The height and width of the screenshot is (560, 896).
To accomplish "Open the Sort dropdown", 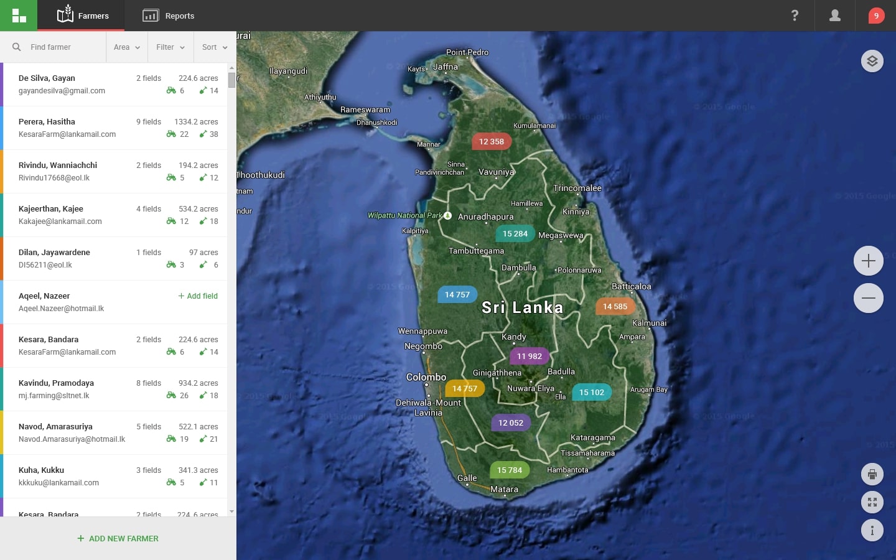I will (x=215, y=47).
